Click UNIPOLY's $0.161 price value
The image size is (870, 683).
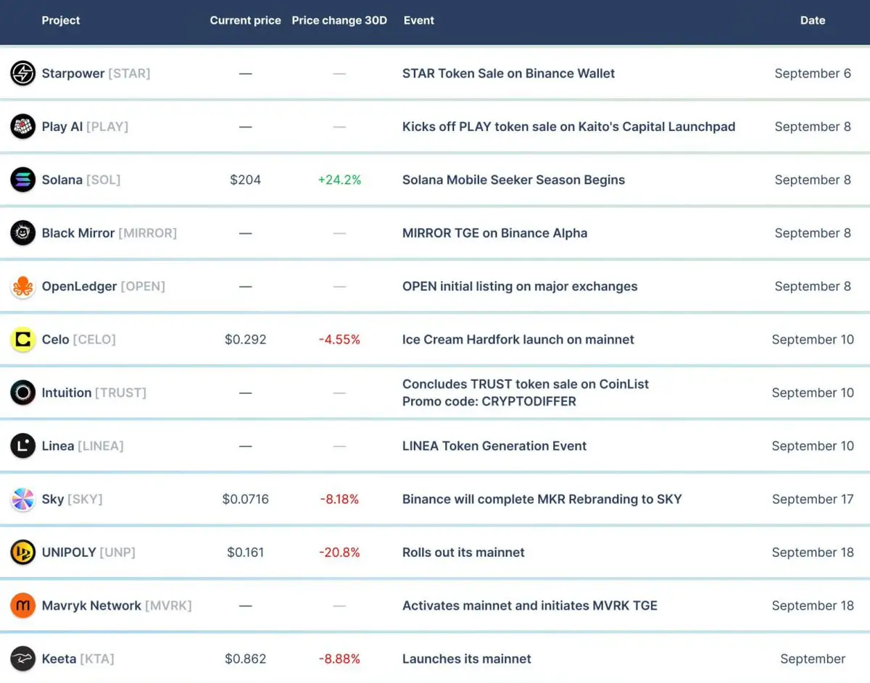point(245,553)
